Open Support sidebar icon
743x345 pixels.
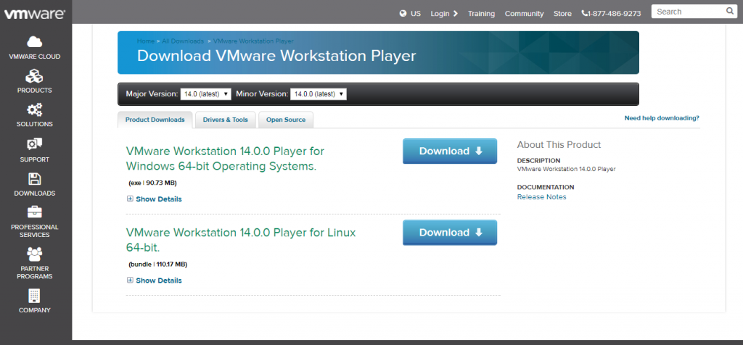coord(35,144)
